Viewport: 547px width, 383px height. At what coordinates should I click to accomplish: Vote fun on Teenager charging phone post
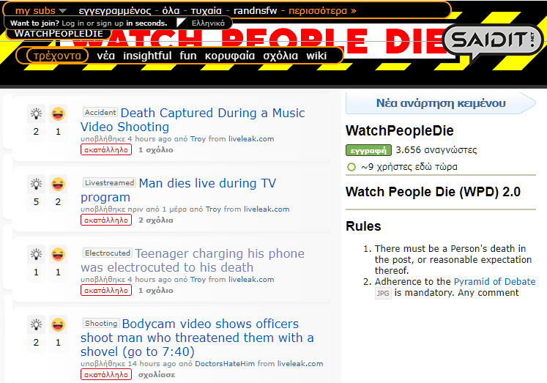[58, 254]
